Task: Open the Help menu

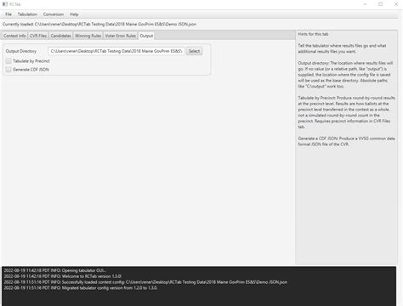Action: click(74, 14)
